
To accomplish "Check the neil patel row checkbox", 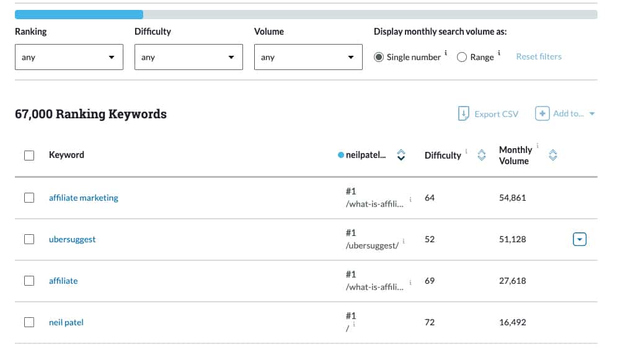I will (x=29, y=322).
